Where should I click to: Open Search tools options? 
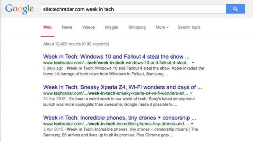click(189, 27)
